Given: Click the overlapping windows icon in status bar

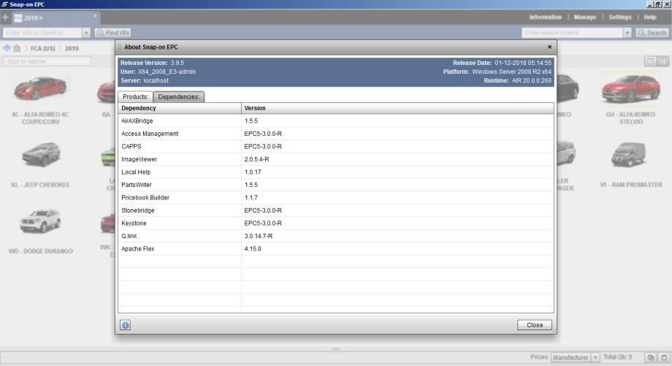Looking at the screenshot, I should tap(650, 357).
